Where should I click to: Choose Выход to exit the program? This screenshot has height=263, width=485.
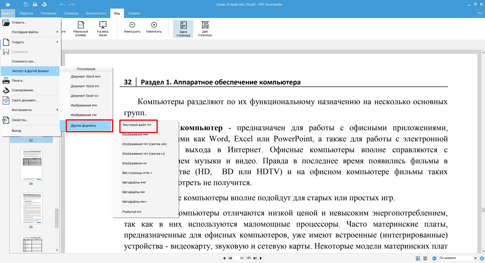coord(31,131)
